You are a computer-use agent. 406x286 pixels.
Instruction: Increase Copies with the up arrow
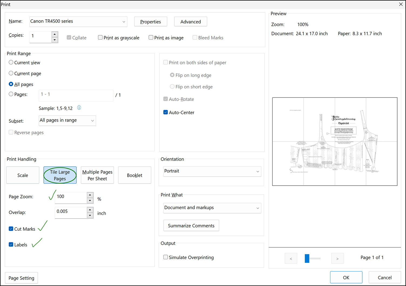tap(55, 34)
